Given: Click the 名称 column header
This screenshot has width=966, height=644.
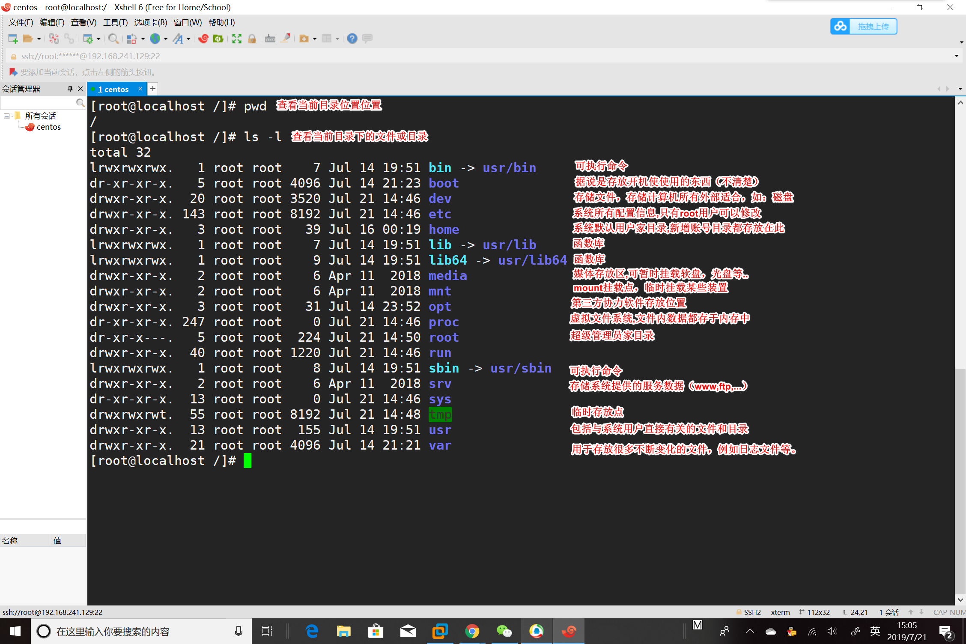Looking at the screenshot, I should [x=26, y=540].
